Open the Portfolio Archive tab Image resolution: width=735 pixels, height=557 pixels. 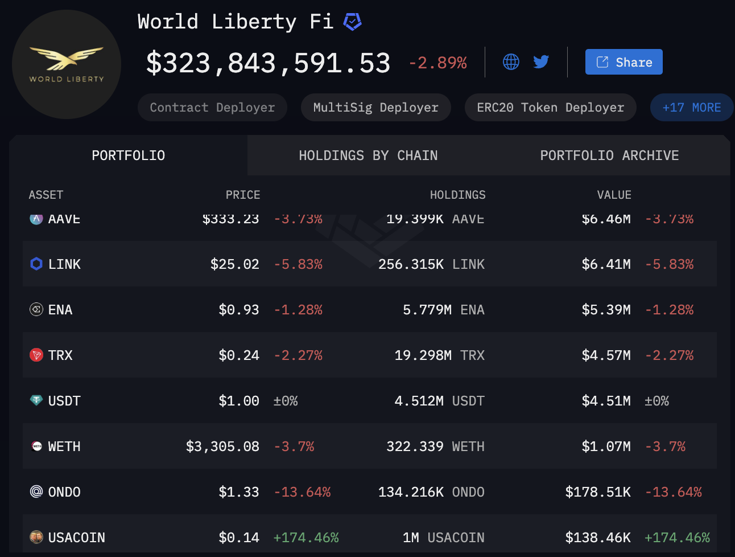[x=609, y=155]
